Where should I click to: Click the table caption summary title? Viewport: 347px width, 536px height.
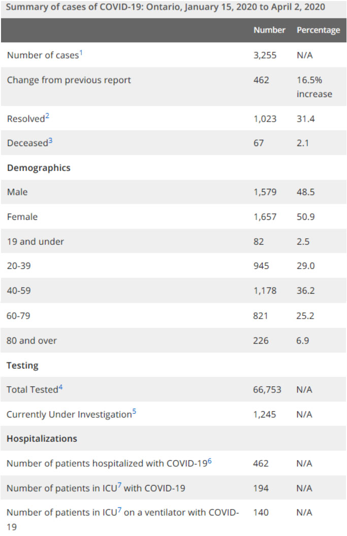tap(166, 8)
